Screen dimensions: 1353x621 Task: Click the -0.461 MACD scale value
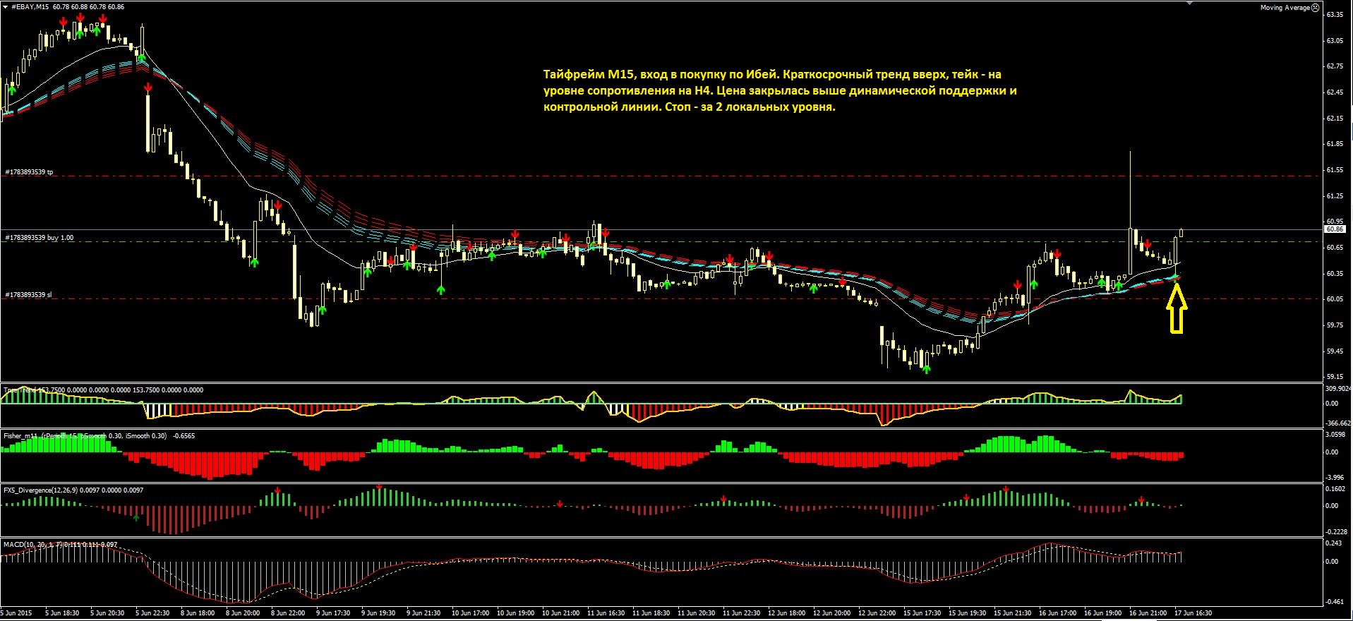pos(1335,602)
